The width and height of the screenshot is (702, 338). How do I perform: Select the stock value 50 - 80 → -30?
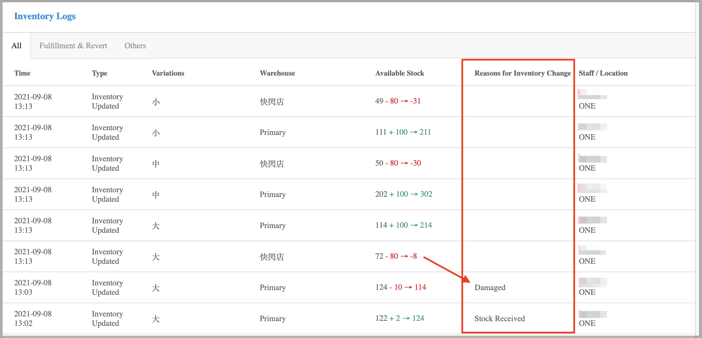pos(398,163)
